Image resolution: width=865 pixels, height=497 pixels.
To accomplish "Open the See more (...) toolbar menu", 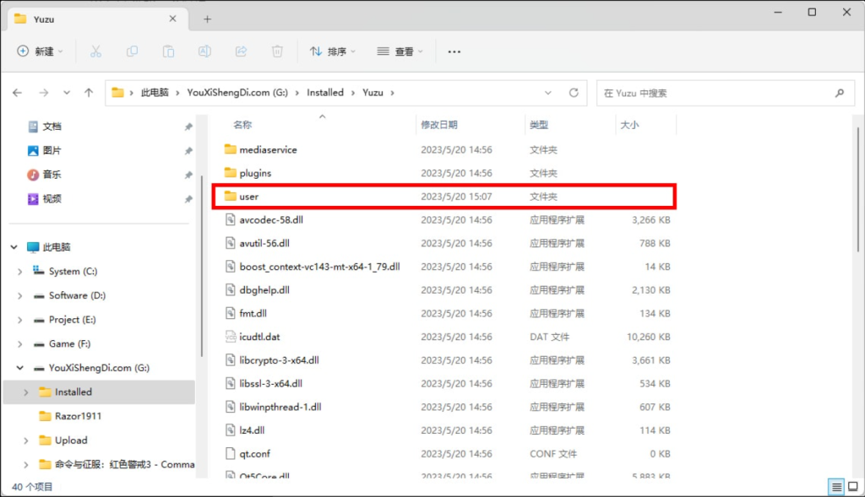I will (454, 51).
